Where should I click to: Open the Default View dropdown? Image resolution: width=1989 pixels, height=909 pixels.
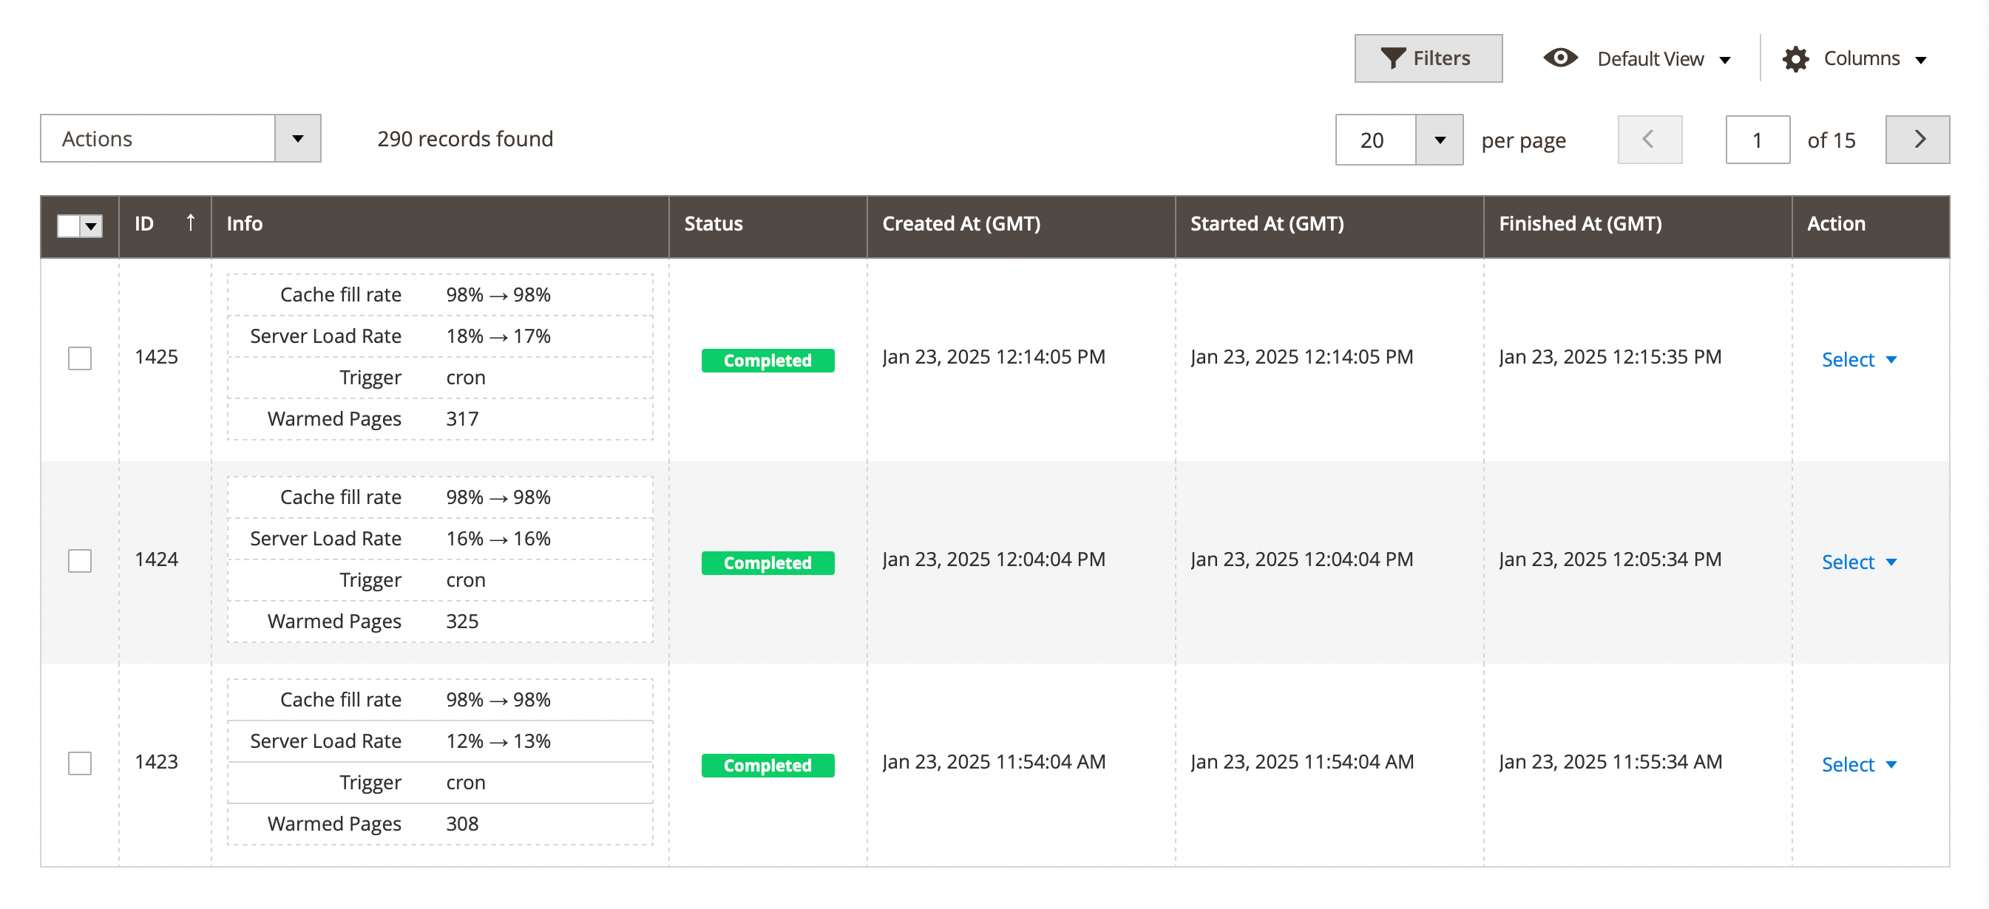(1727, 58)
